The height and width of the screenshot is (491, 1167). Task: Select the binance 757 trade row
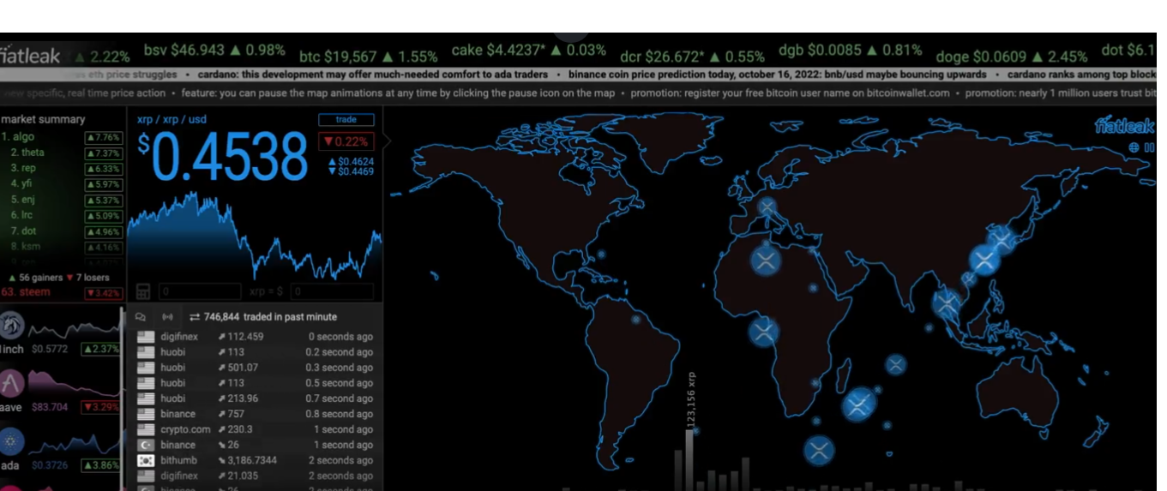pyautogui.click(x=255, y=414)
